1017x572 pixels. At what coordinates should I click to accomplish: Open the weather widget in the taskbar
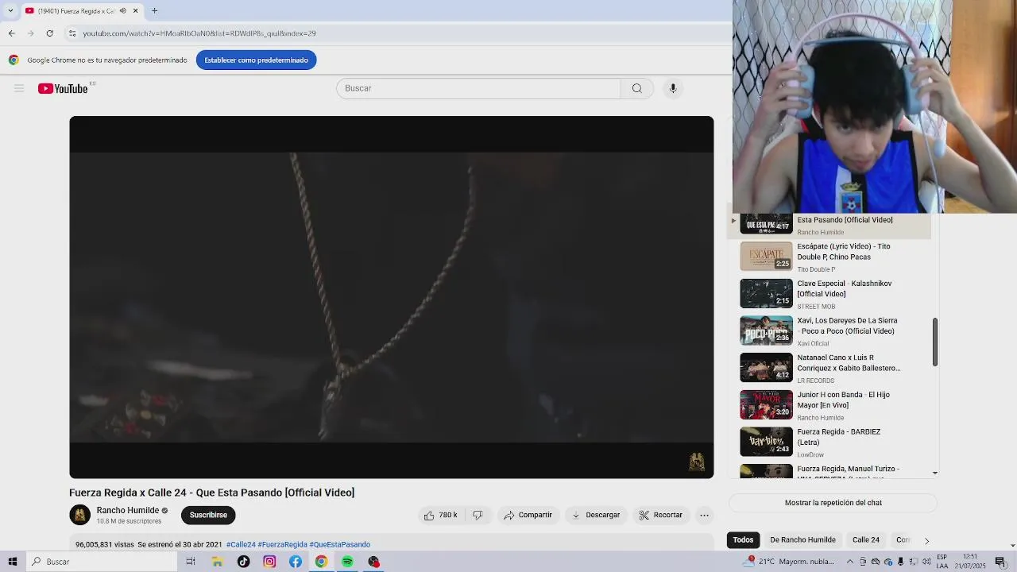point(790,562)
